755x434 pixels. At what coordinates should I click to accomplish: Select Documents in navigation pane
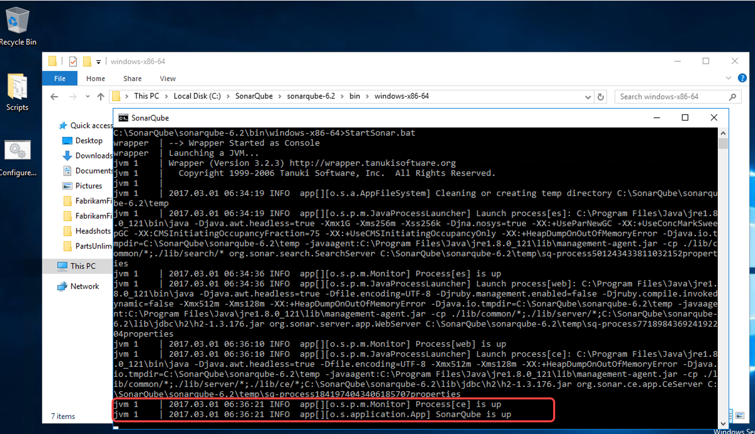point(88,171)
